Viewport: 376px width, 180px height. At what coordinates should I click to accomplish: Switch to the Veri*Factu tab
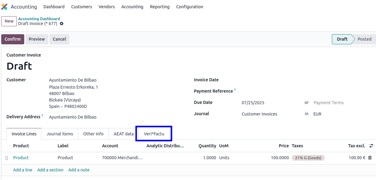pyautogui.click(x=154, y=134)
